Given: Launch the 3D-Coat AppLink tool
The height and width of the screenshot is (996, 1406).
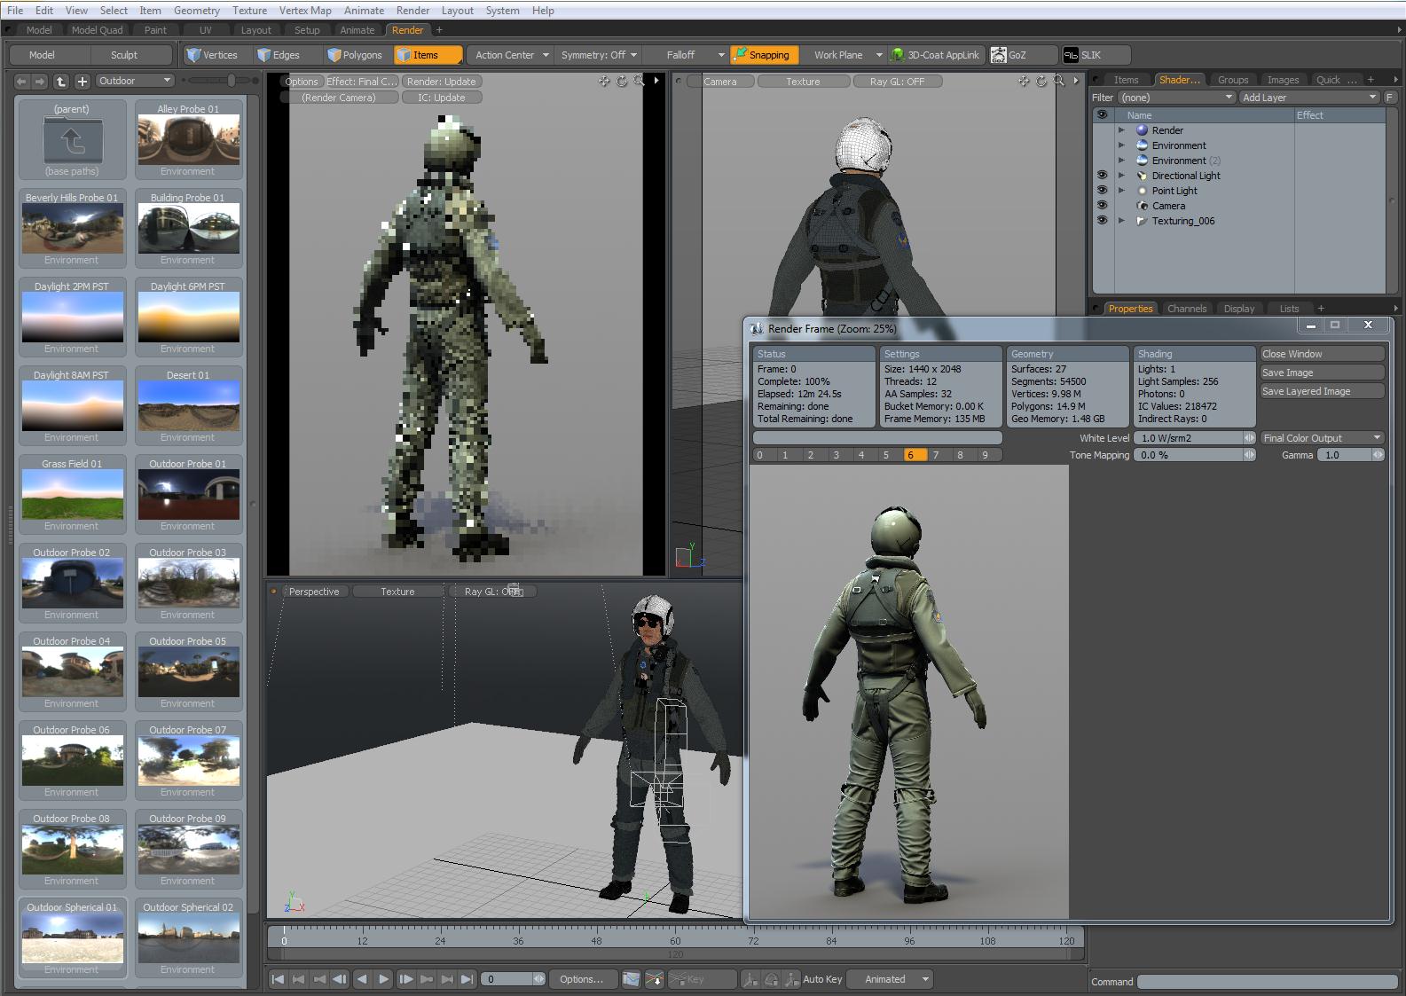Looking at the screenshot, I should pos(936,55).
